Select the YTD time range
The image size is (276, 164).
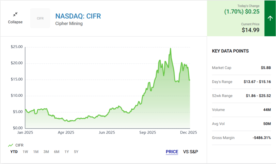[x=14, y=152]
